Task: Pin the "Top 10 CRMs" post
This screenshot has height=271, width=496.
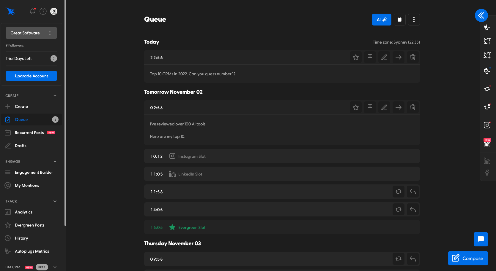Action: 370,57
